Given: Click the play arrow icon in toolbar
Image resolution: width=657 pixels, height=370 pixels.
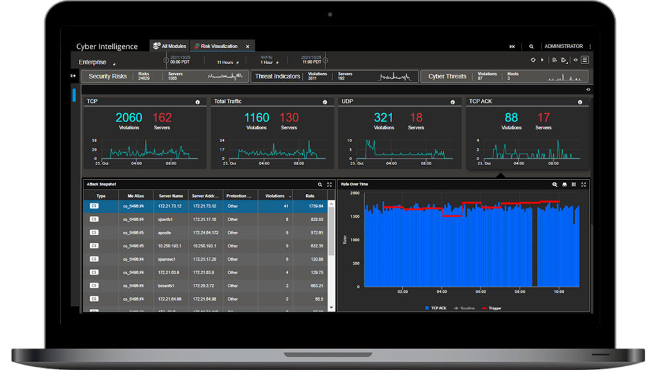Looking at the screenshot, I should pos(543,60).
